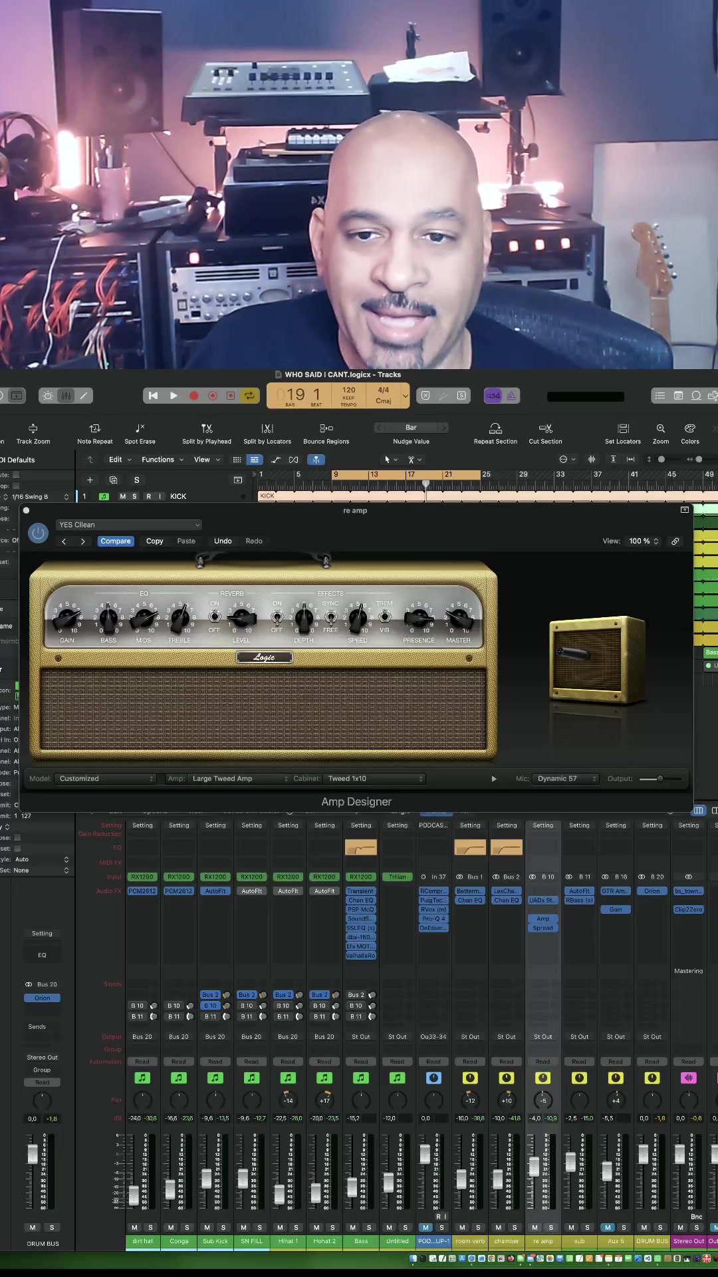The image size is (718, 1277).
Task: Click the Set Locators icon
Action: pos(623,428)
